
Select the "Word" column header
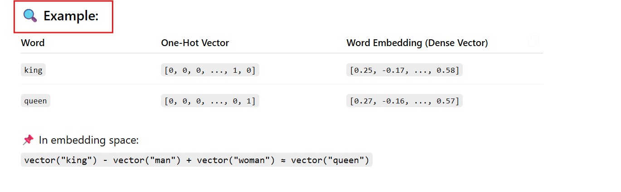33,43
